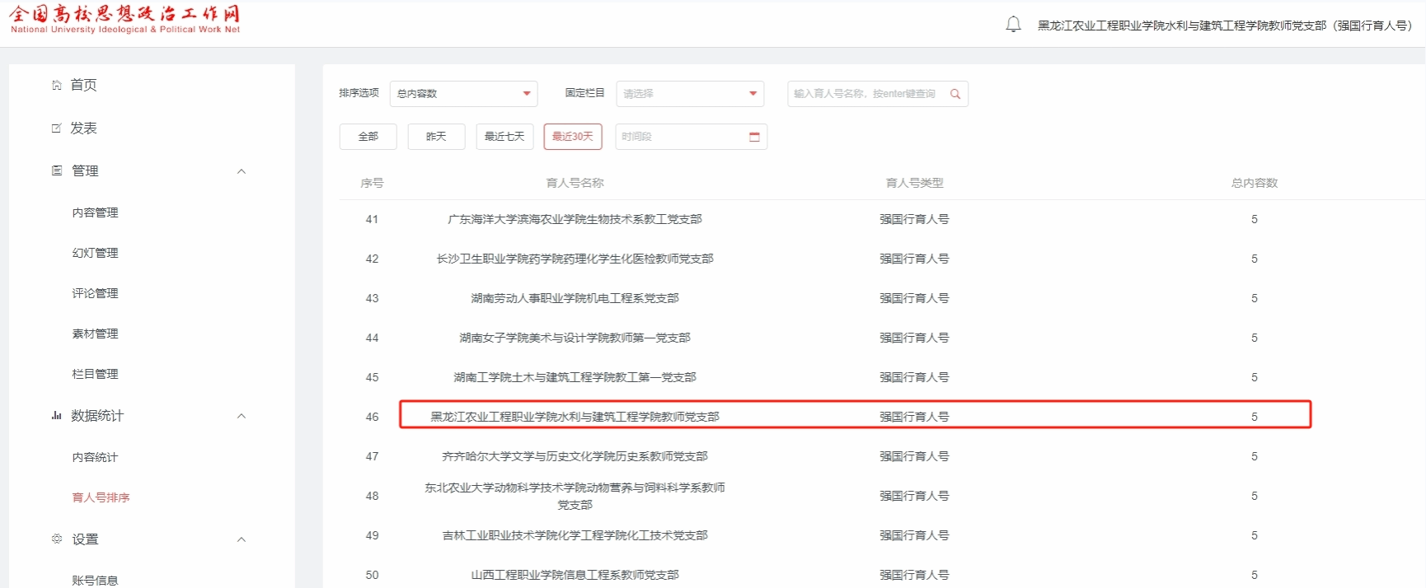The image size is (1426, 588).
Task: Click the bar chart icon beside 数据统计
Action: [57, 416]
